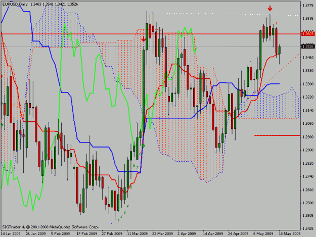The width and height of the screenshot is (316, 237).
Task: Select the green count number 8
Action: pyautogui.click(x=141, y=154)
